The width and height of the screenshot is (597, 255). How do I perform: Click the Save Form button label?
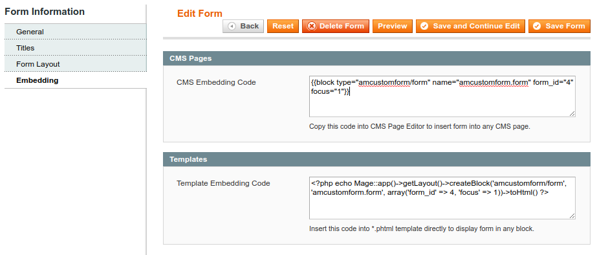click(x=565, y=27)
